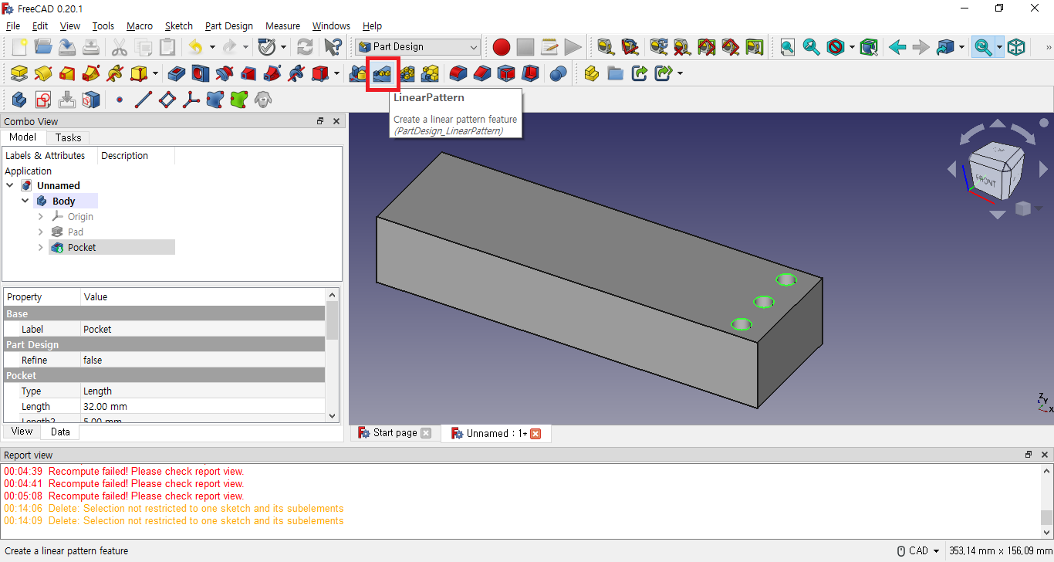Click the Fit Selection icon
1054x562 pixels.
coord(811,47)
